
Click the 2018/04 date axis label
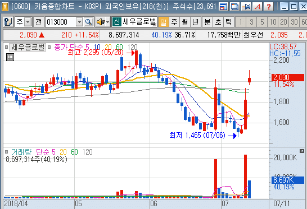[16, 204]
